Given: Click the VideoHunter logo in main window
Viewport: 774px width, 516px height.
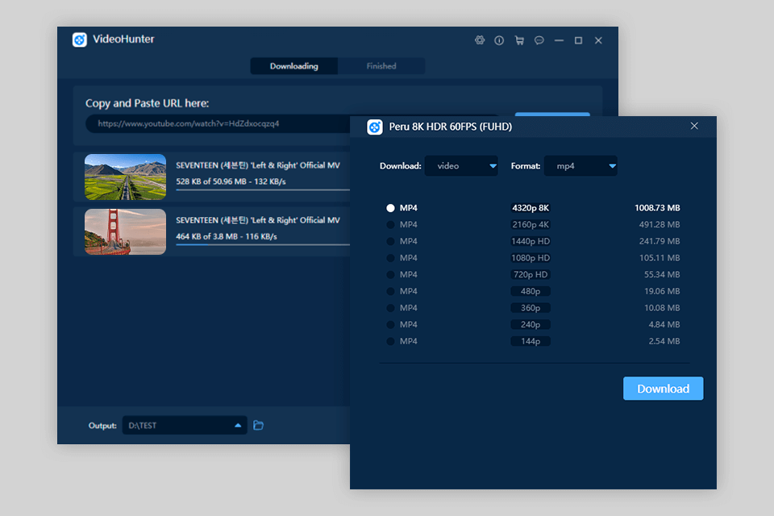Looking at the screenshot, I should (79, 40).
